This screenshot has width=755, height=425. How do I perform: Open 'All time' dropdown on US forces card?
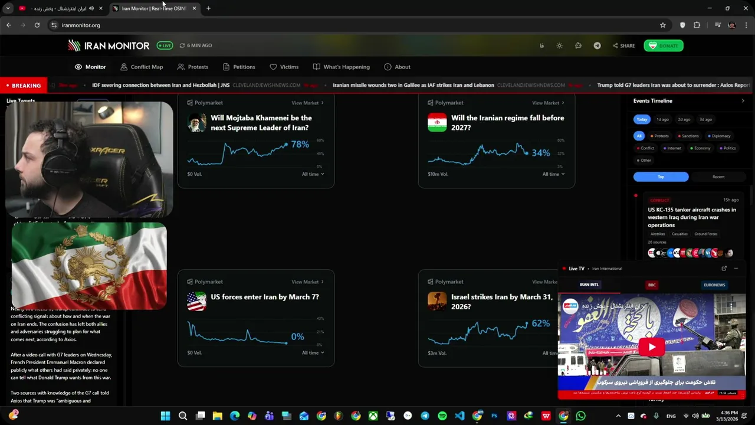313,353
